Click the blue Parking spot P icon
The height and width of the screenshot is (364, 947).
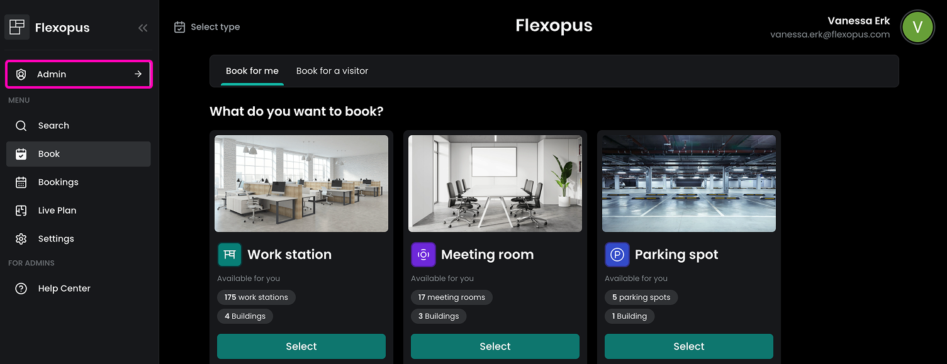pos(617,255)
